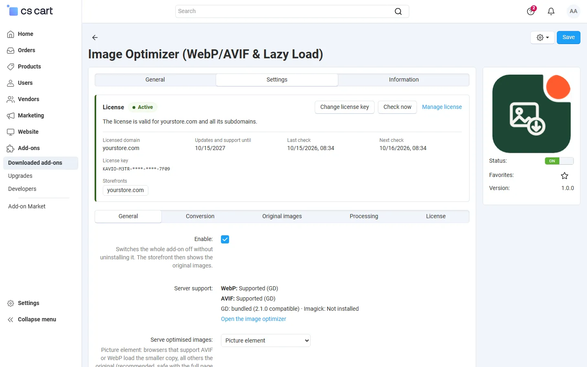Open the License settings sub-tab
587x367 pixels.
tap(436, 217)
